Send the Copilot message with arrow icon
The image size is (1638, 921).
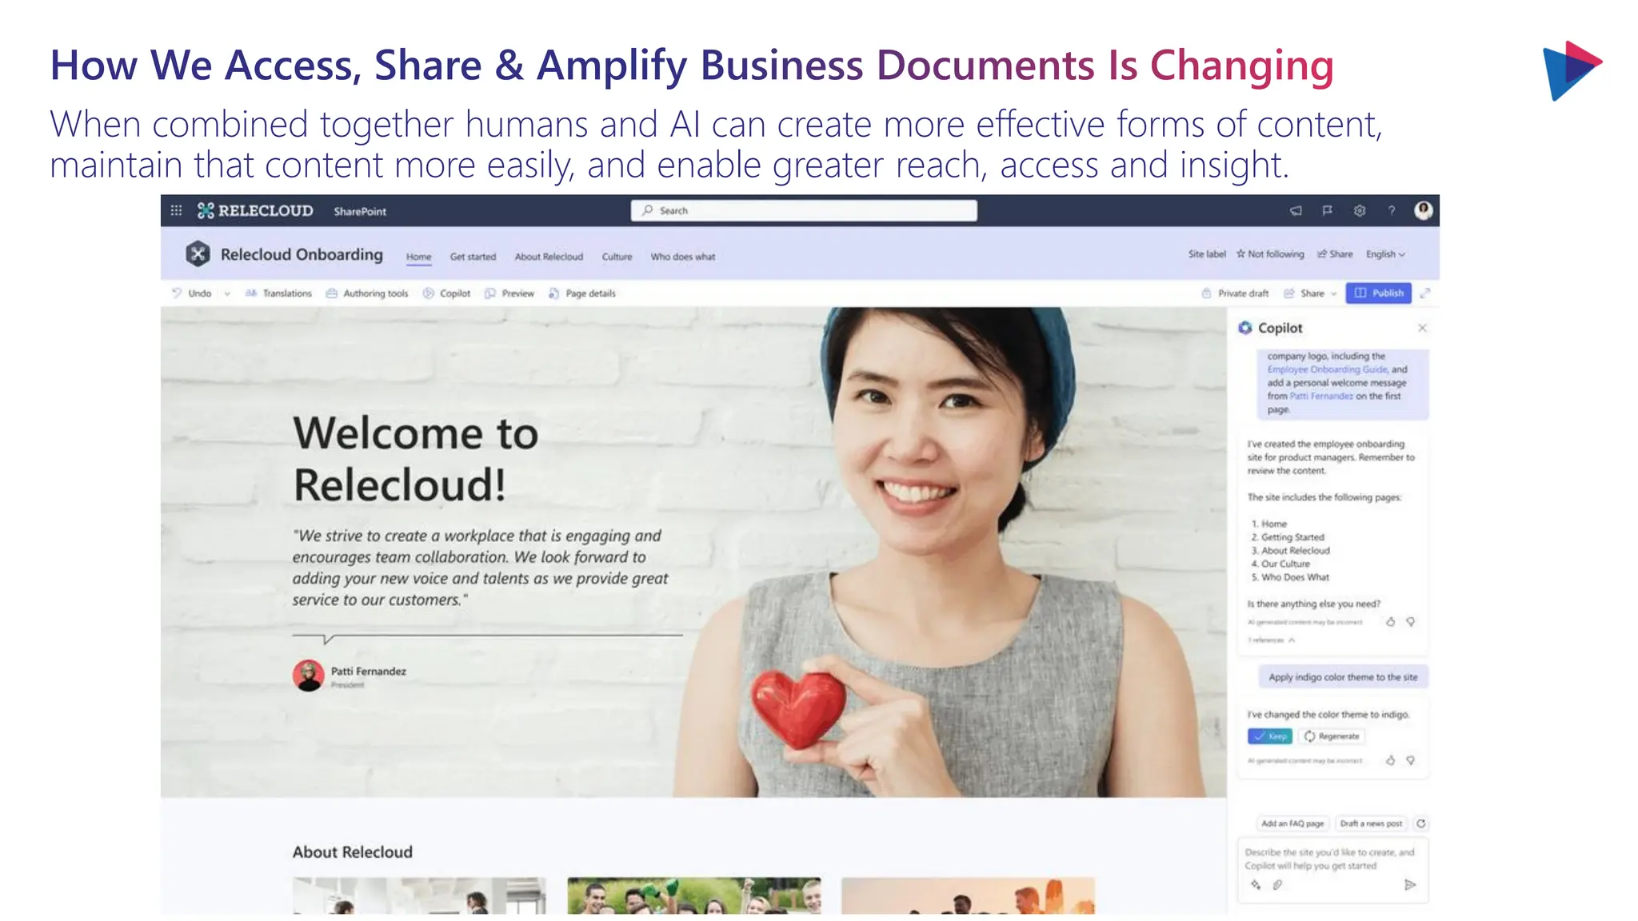click(x=1410, y=884)
